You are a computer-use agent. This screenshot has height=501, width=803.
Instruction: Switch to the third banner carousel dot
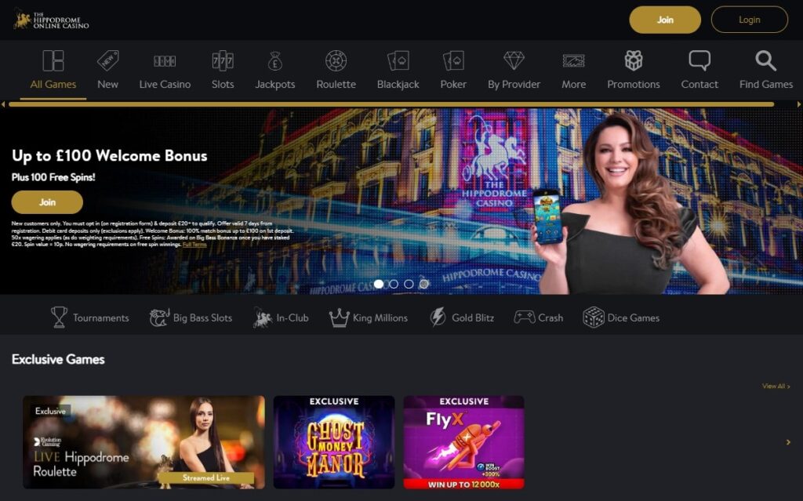(409, 284)
